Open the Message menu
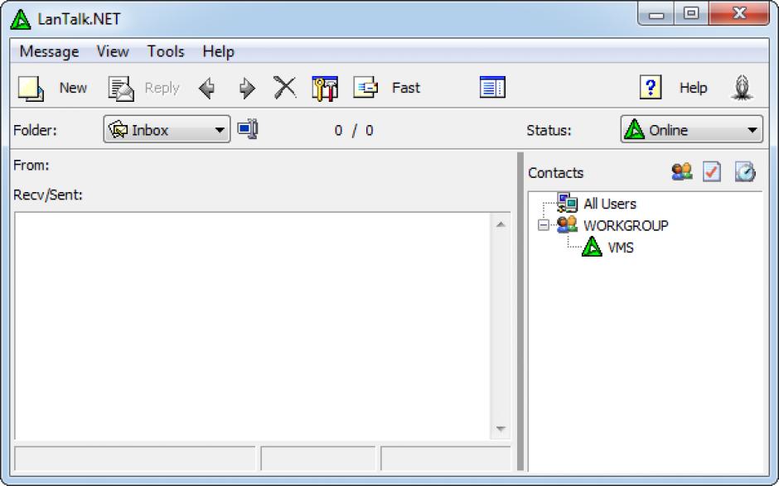Screen dimensions: 779x486 click(49, 51)
